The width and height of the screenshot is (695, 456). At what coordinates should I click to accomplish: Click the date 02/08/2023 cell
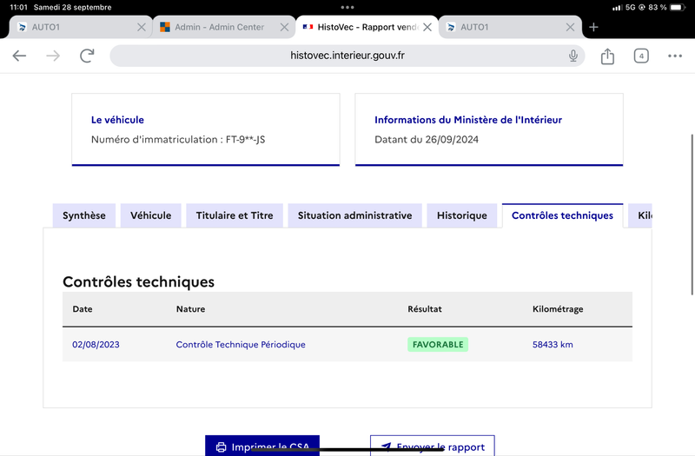click(96, 344)
